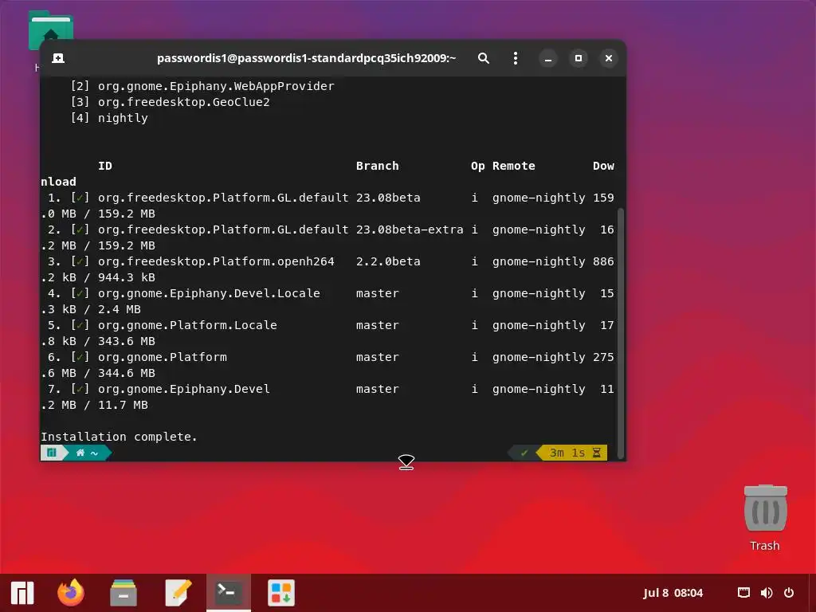Open the power menu tray icon
Image resolution: width=816 pixels, height=612 pixels.
(789, 593)
